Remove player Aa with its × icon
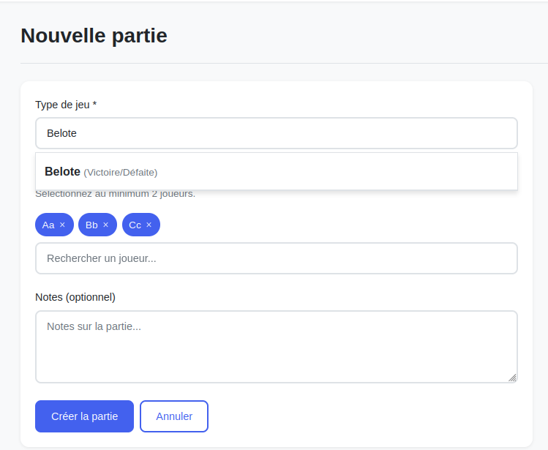The image size is (548, 450). click(62, 225)
